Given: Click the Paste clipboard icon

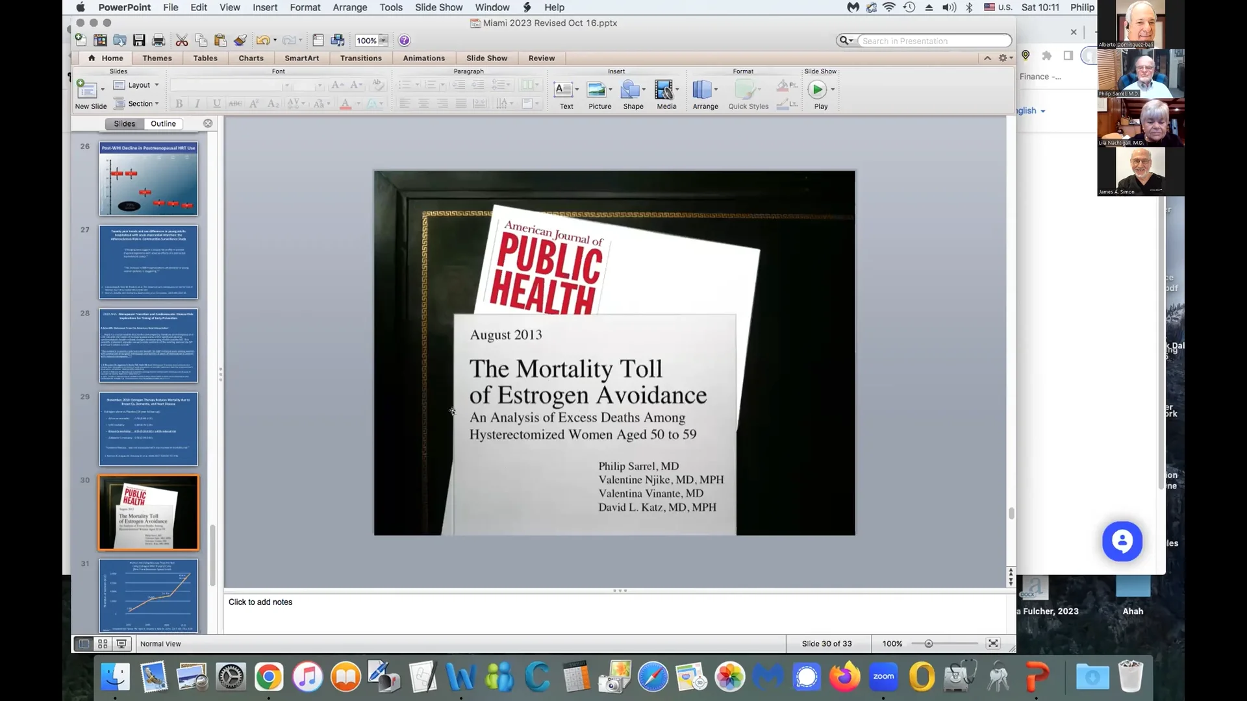Looking at the screenshot, I should pyautogui.click(x=221, y=40).
